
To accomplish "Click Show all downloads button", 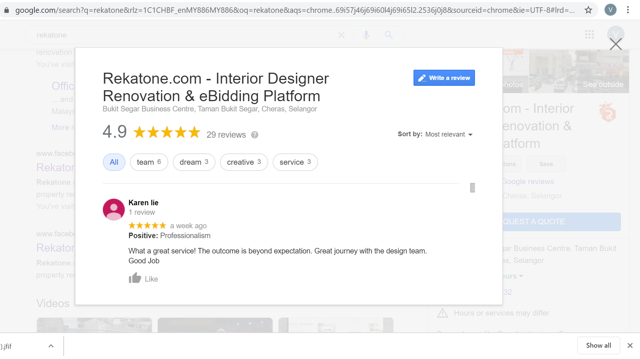I will tap(599, 345).
